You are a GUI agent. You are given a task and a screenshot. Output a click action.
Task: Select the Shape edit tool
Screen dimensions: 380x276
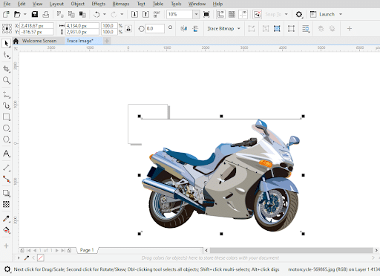click(6, 55)
